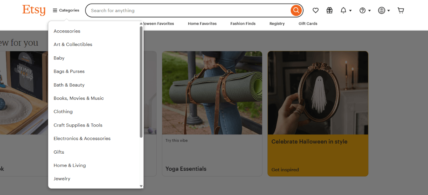
Task: Select Accessories category
Action: [67, 31]
